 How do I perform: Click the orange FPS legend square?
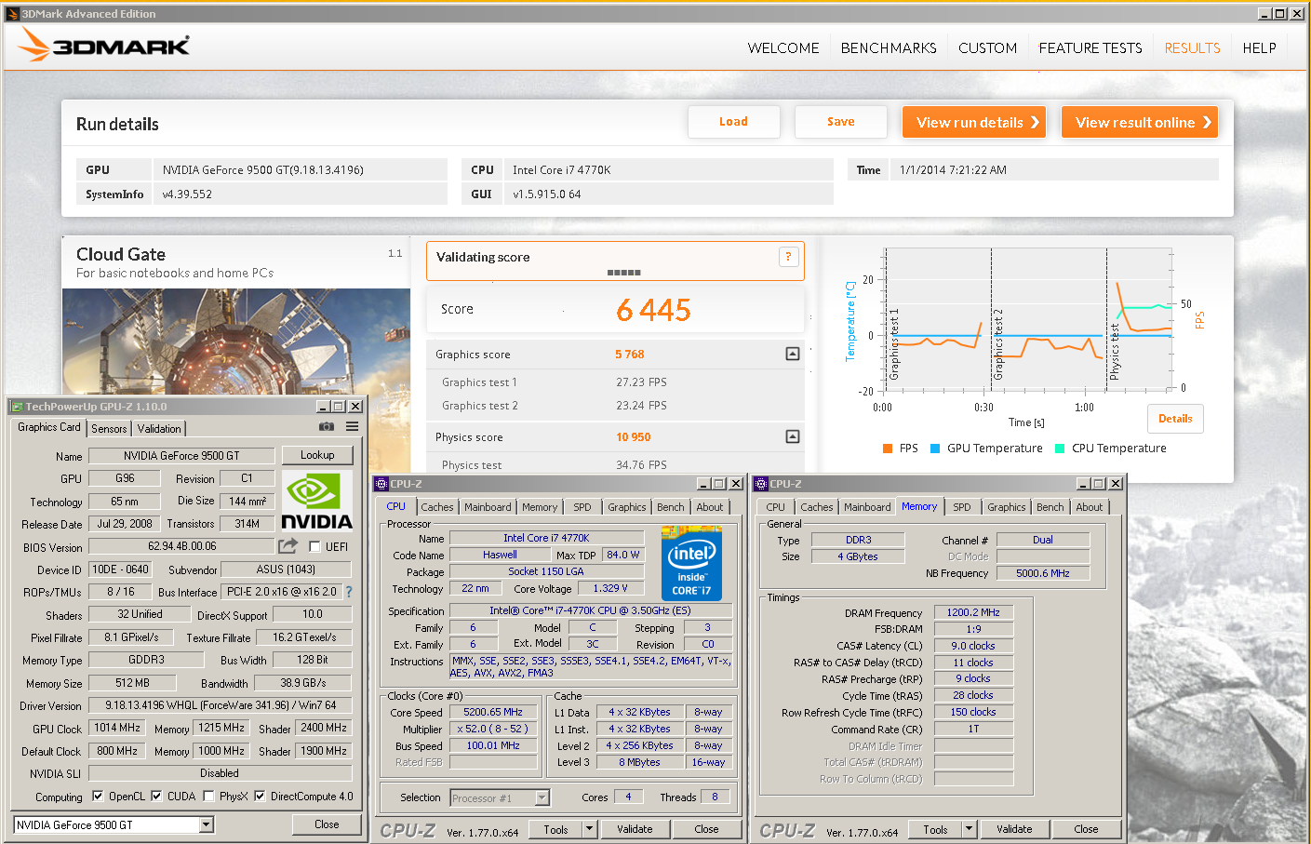888,449
